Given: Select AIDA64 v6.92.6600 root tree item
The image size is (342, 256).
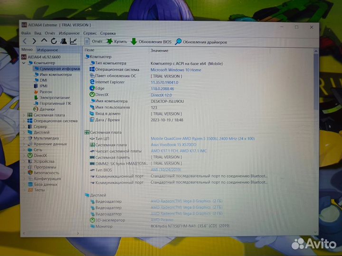Looking at the screenshot, I should (x=41, y=57).
